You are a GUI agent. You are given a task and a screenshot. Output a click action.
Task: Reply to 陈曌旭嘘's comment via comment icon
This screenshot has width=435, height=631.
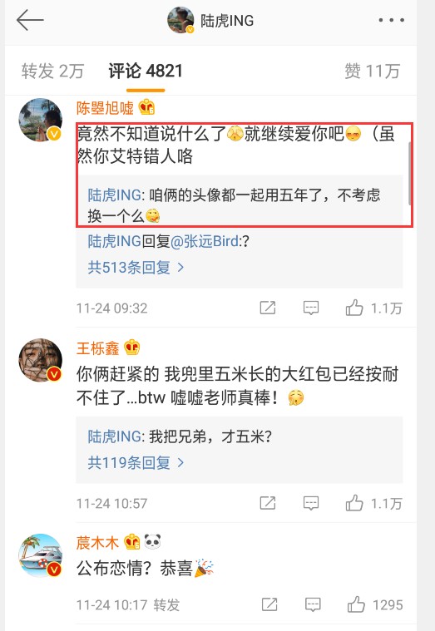311,308
